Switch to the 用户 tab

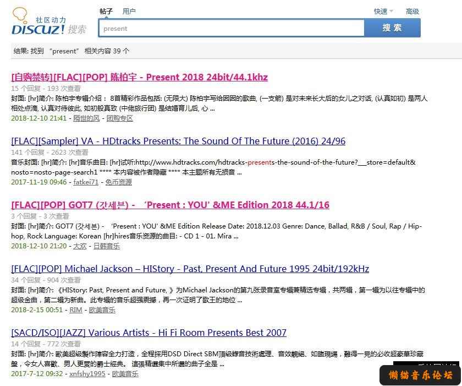pyautogui.click(x=129, y=12)
